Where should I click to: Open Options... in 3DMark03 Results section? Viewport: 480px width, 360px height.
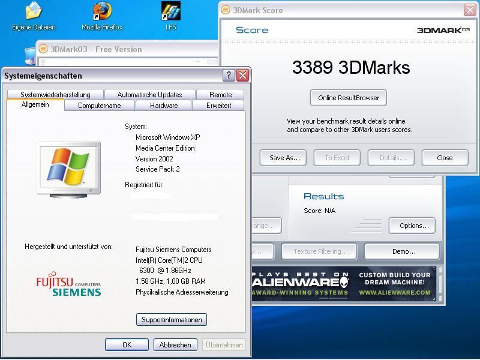coord(412,226)
